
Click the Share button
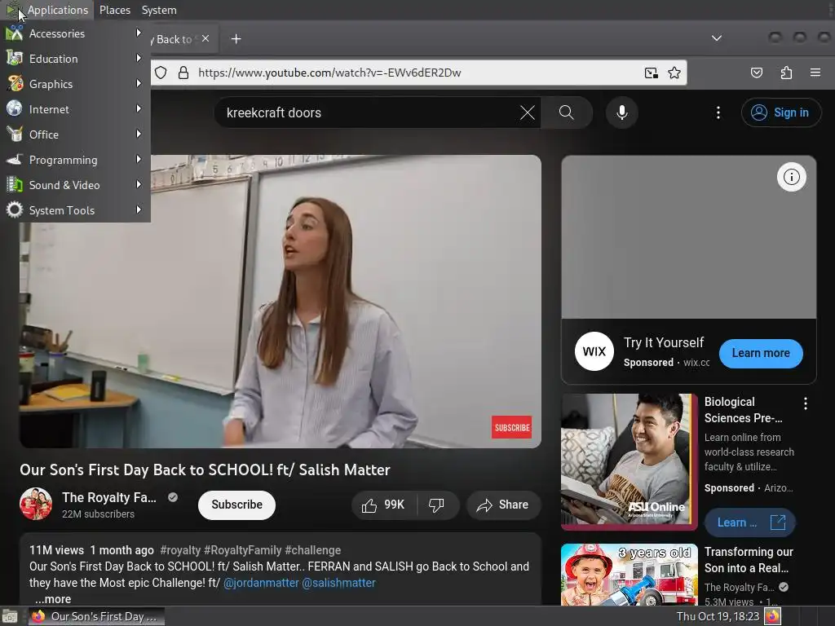point(503,505)
